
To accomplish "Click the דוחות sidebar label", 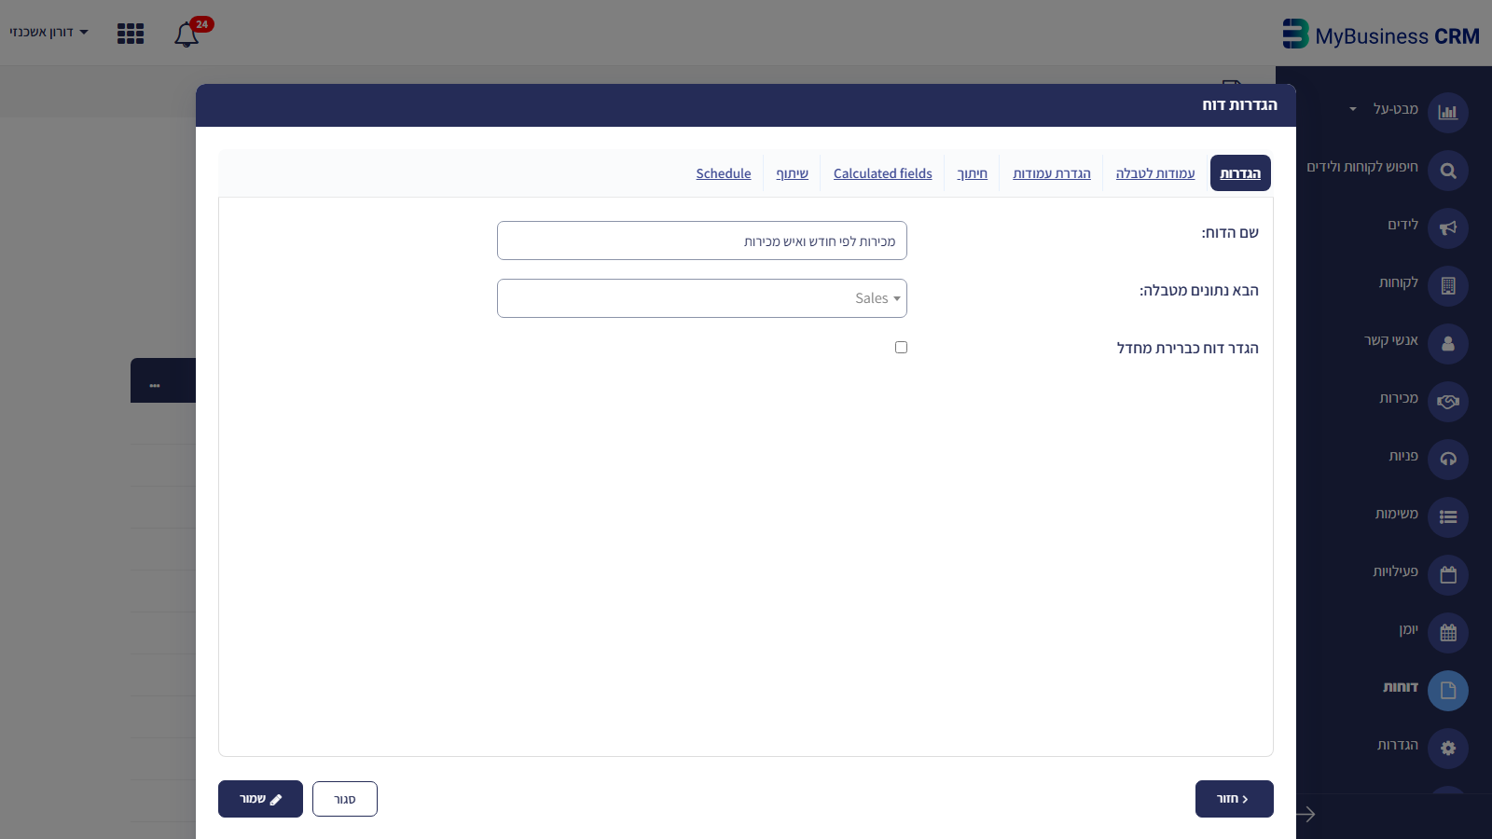I will click(1401, 688).
